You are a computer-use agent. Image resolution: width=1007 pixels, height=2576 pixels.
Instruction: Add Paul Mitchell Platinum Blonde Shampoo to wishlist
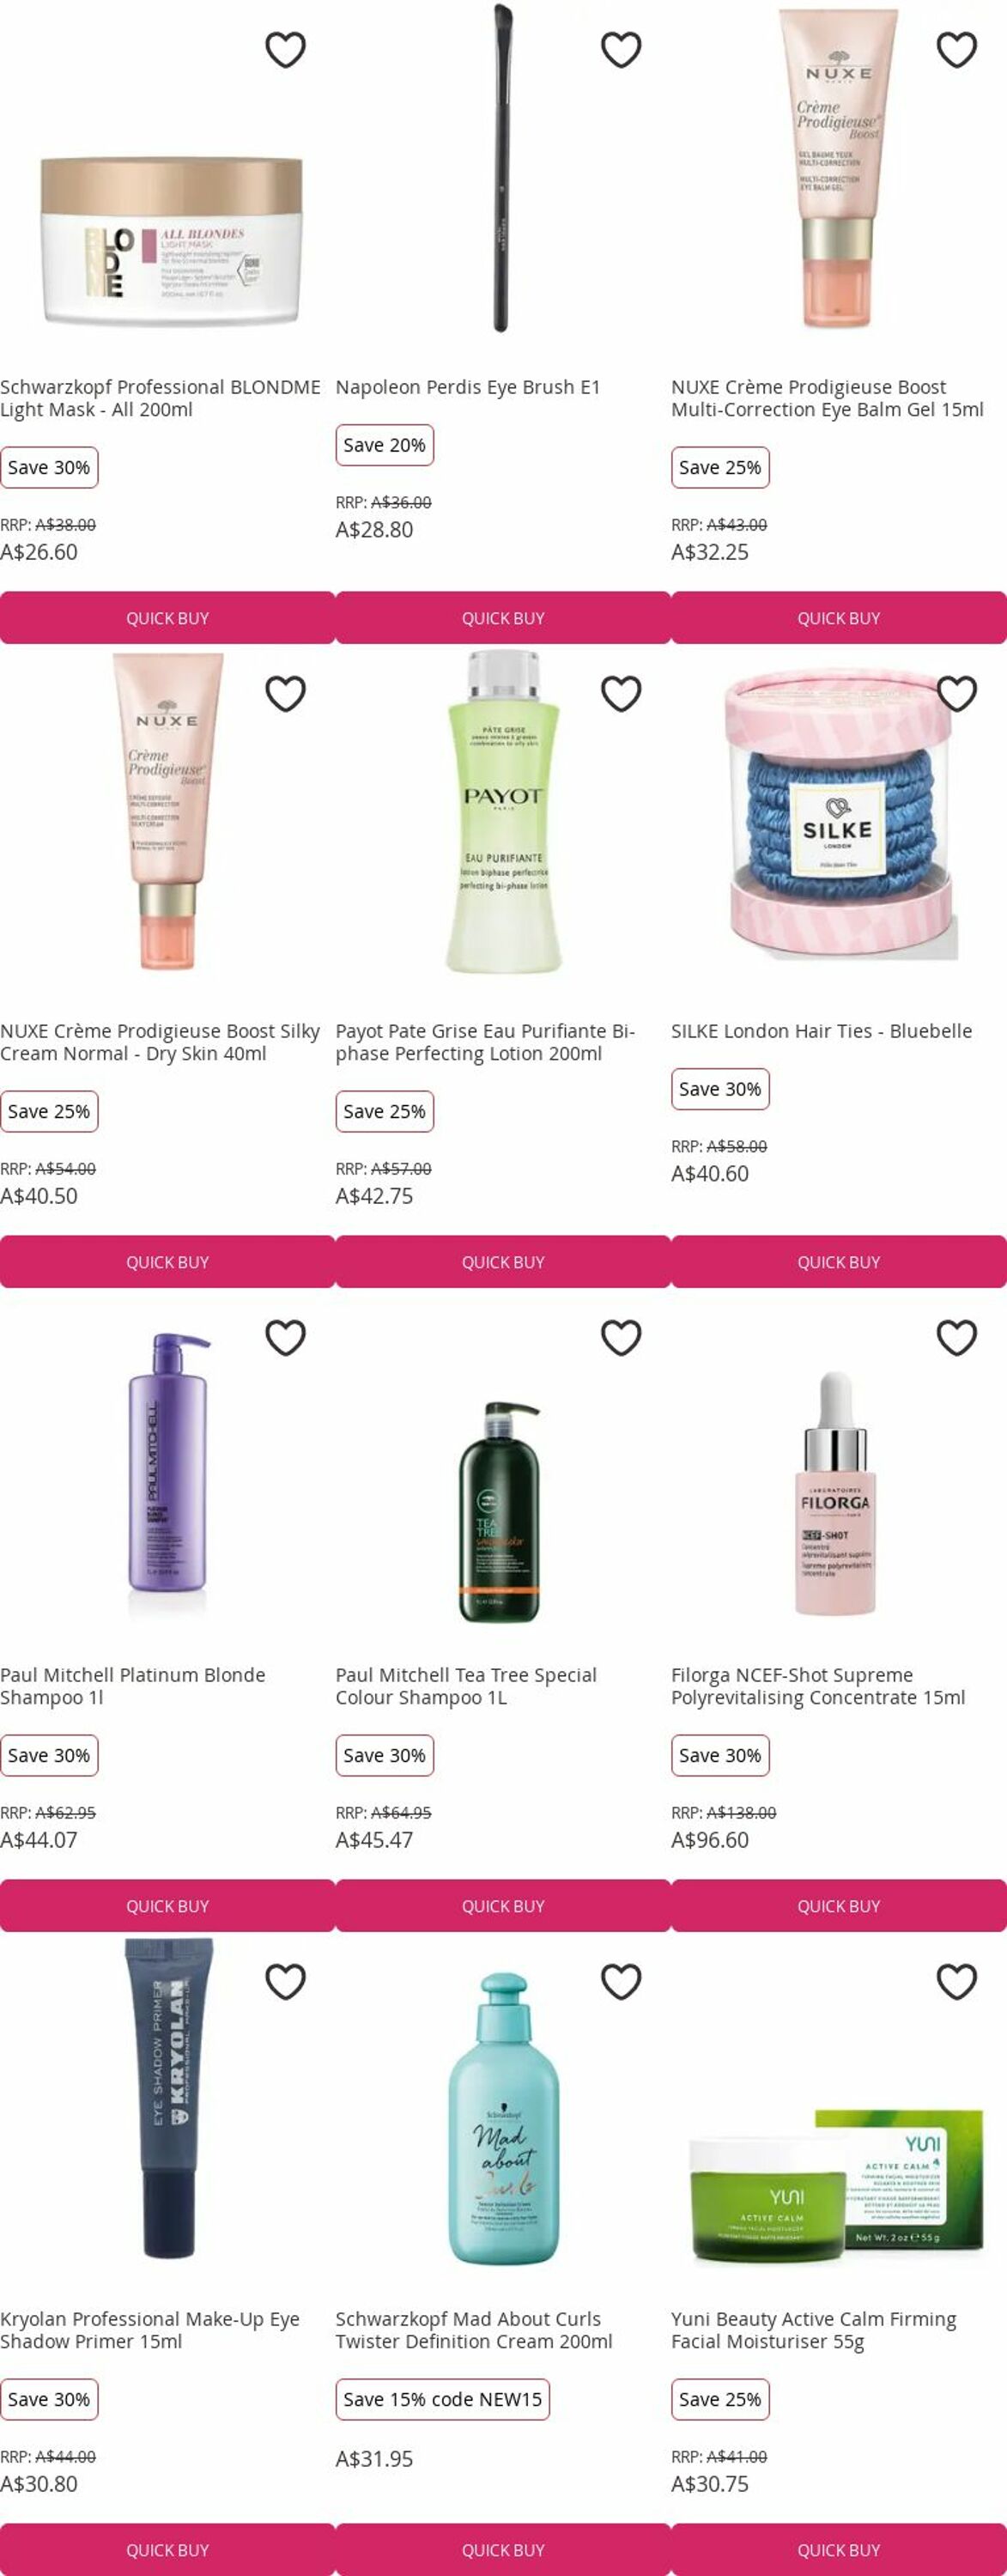tap(285, 1337)
